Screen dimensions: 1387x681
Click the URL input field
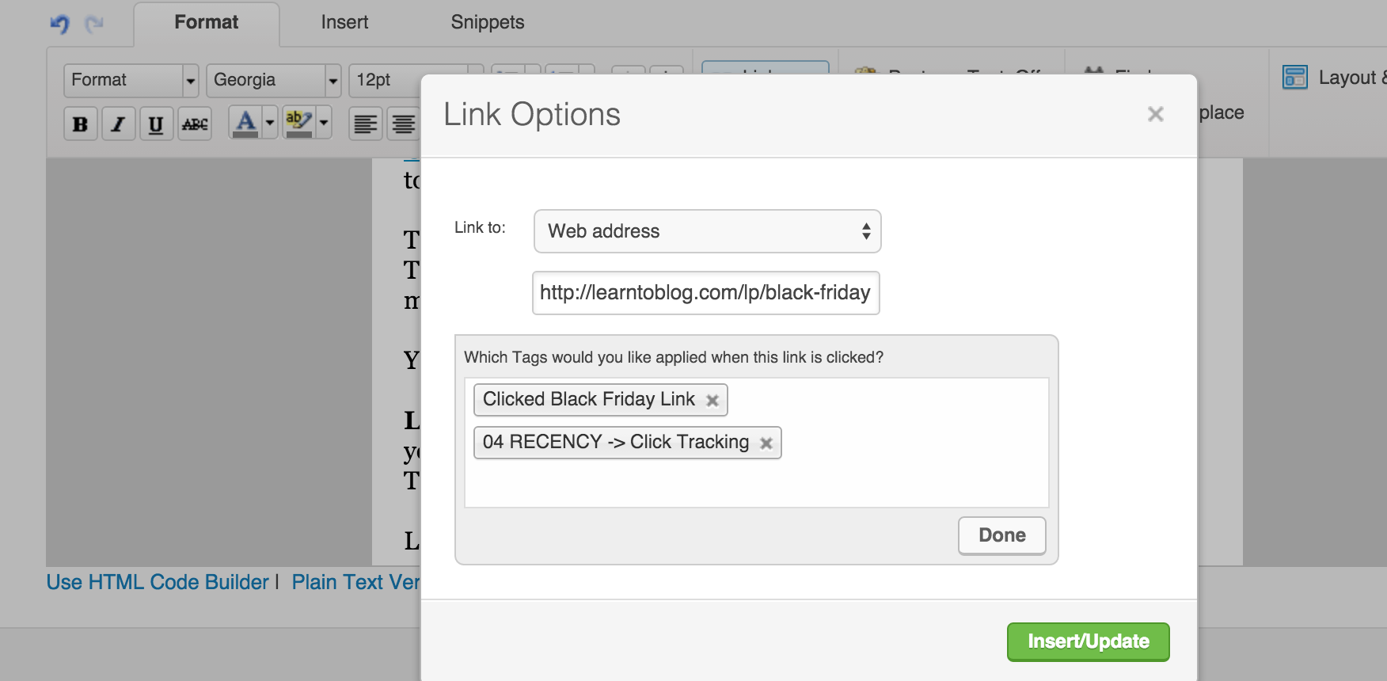click(x=706, y=293)
